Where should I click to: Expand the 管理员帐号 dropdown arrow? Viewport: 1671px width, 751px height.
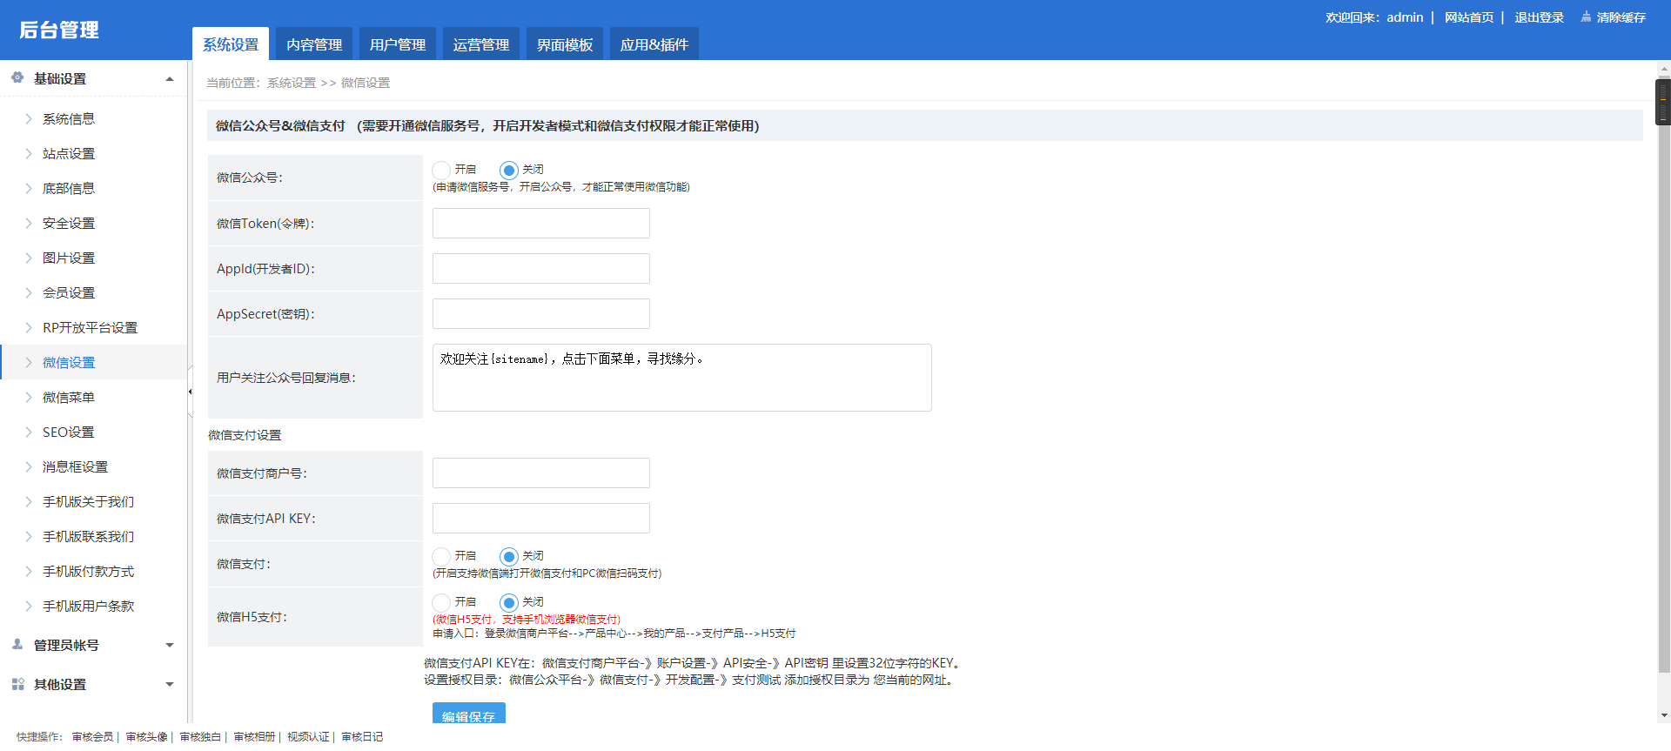[170, 646]
